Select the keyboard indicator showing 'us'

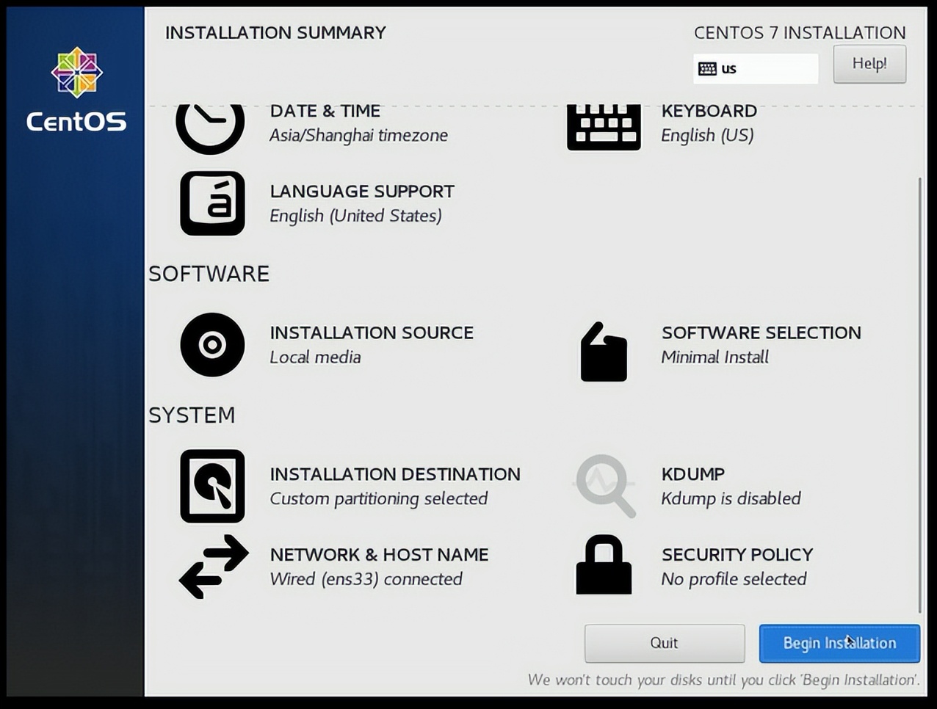click(x=755, y=68)
